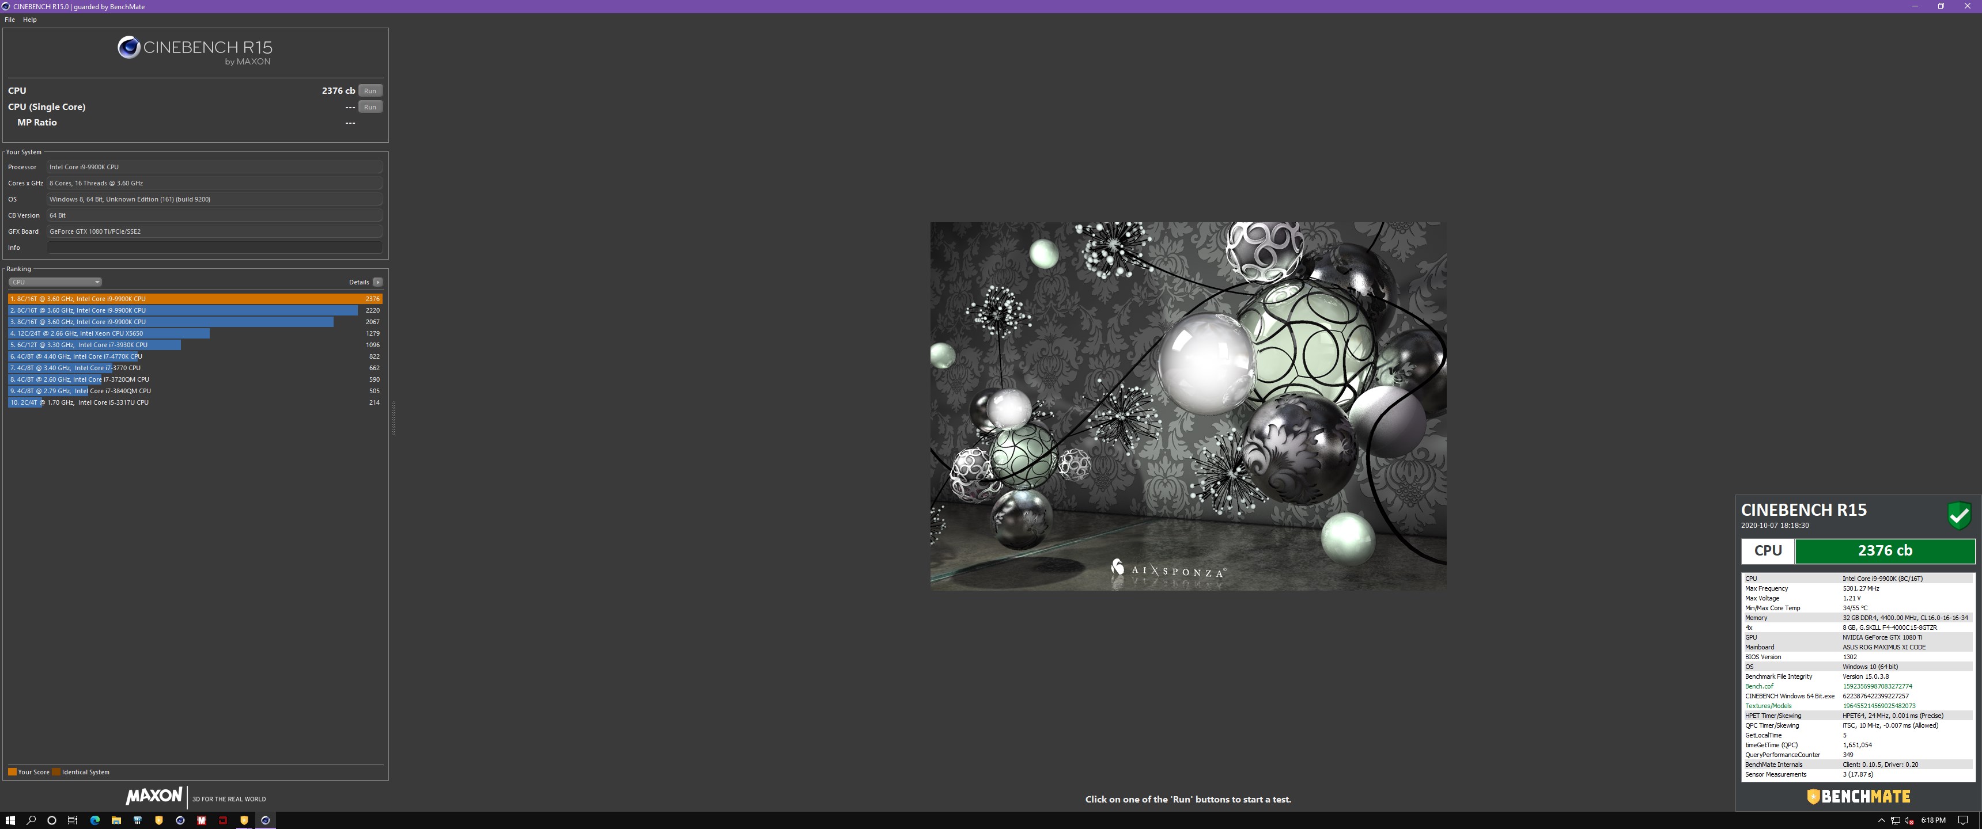This screenshot has height=829, width=1982.
Task: Select the Core i7-3770 ranking row
Action: pyautogui.click(x=195, y=368)
